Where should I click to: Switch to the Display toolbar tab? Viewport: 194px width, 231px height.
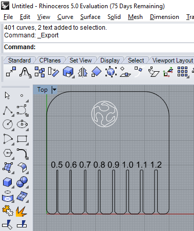110,60
